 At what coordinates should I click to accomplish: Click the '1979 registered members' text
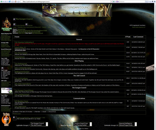coord(137,25)
